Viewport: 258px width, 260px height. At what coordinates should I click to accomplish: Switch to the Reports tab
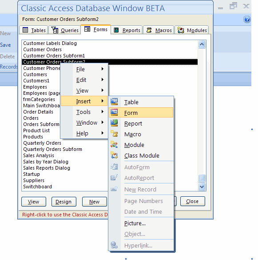[127, 30]
